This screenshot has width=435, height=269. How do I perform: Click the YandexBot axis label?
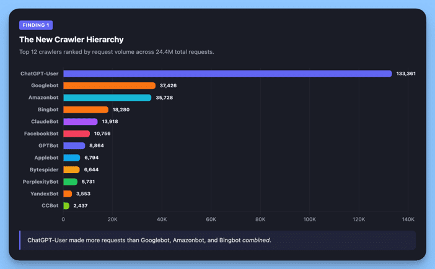[x=43, y=194]
